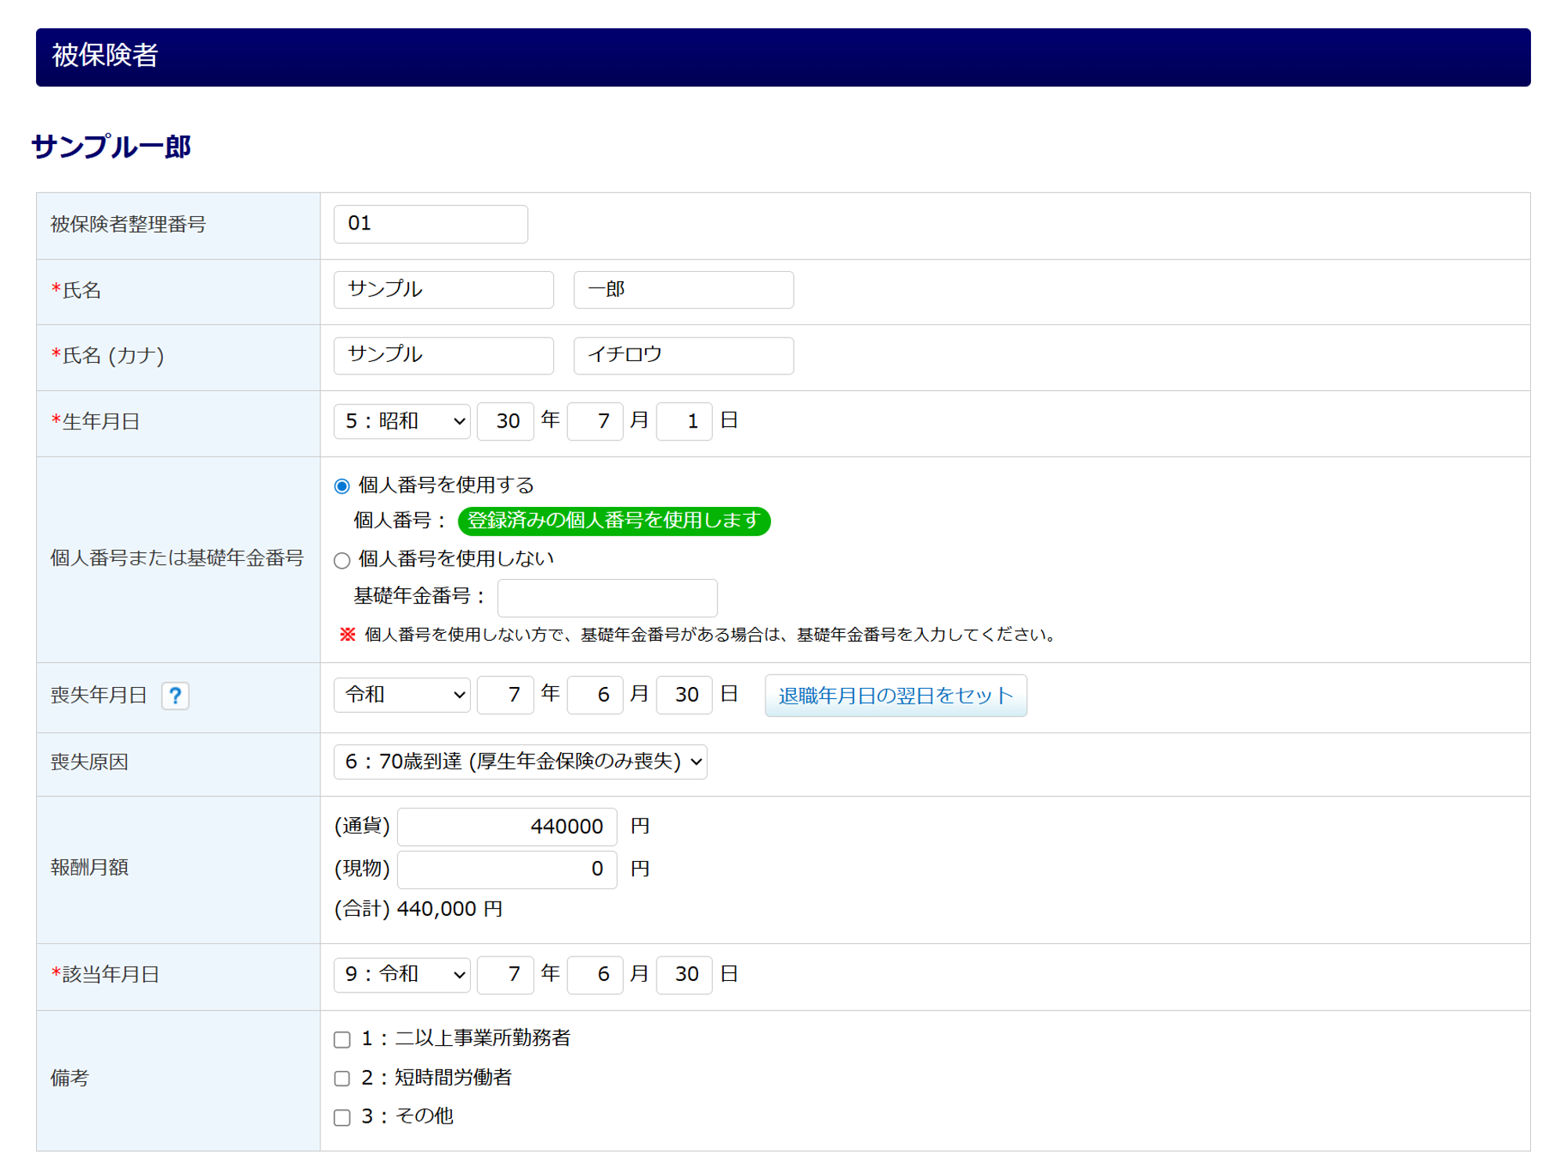Click the 個人番号または基礎年金番号 label
Viewport: 1567px width, 1172px height.
(177, 558)
